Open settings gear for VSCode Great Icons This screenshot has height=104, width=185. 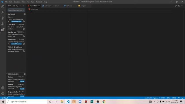[24, 51]
